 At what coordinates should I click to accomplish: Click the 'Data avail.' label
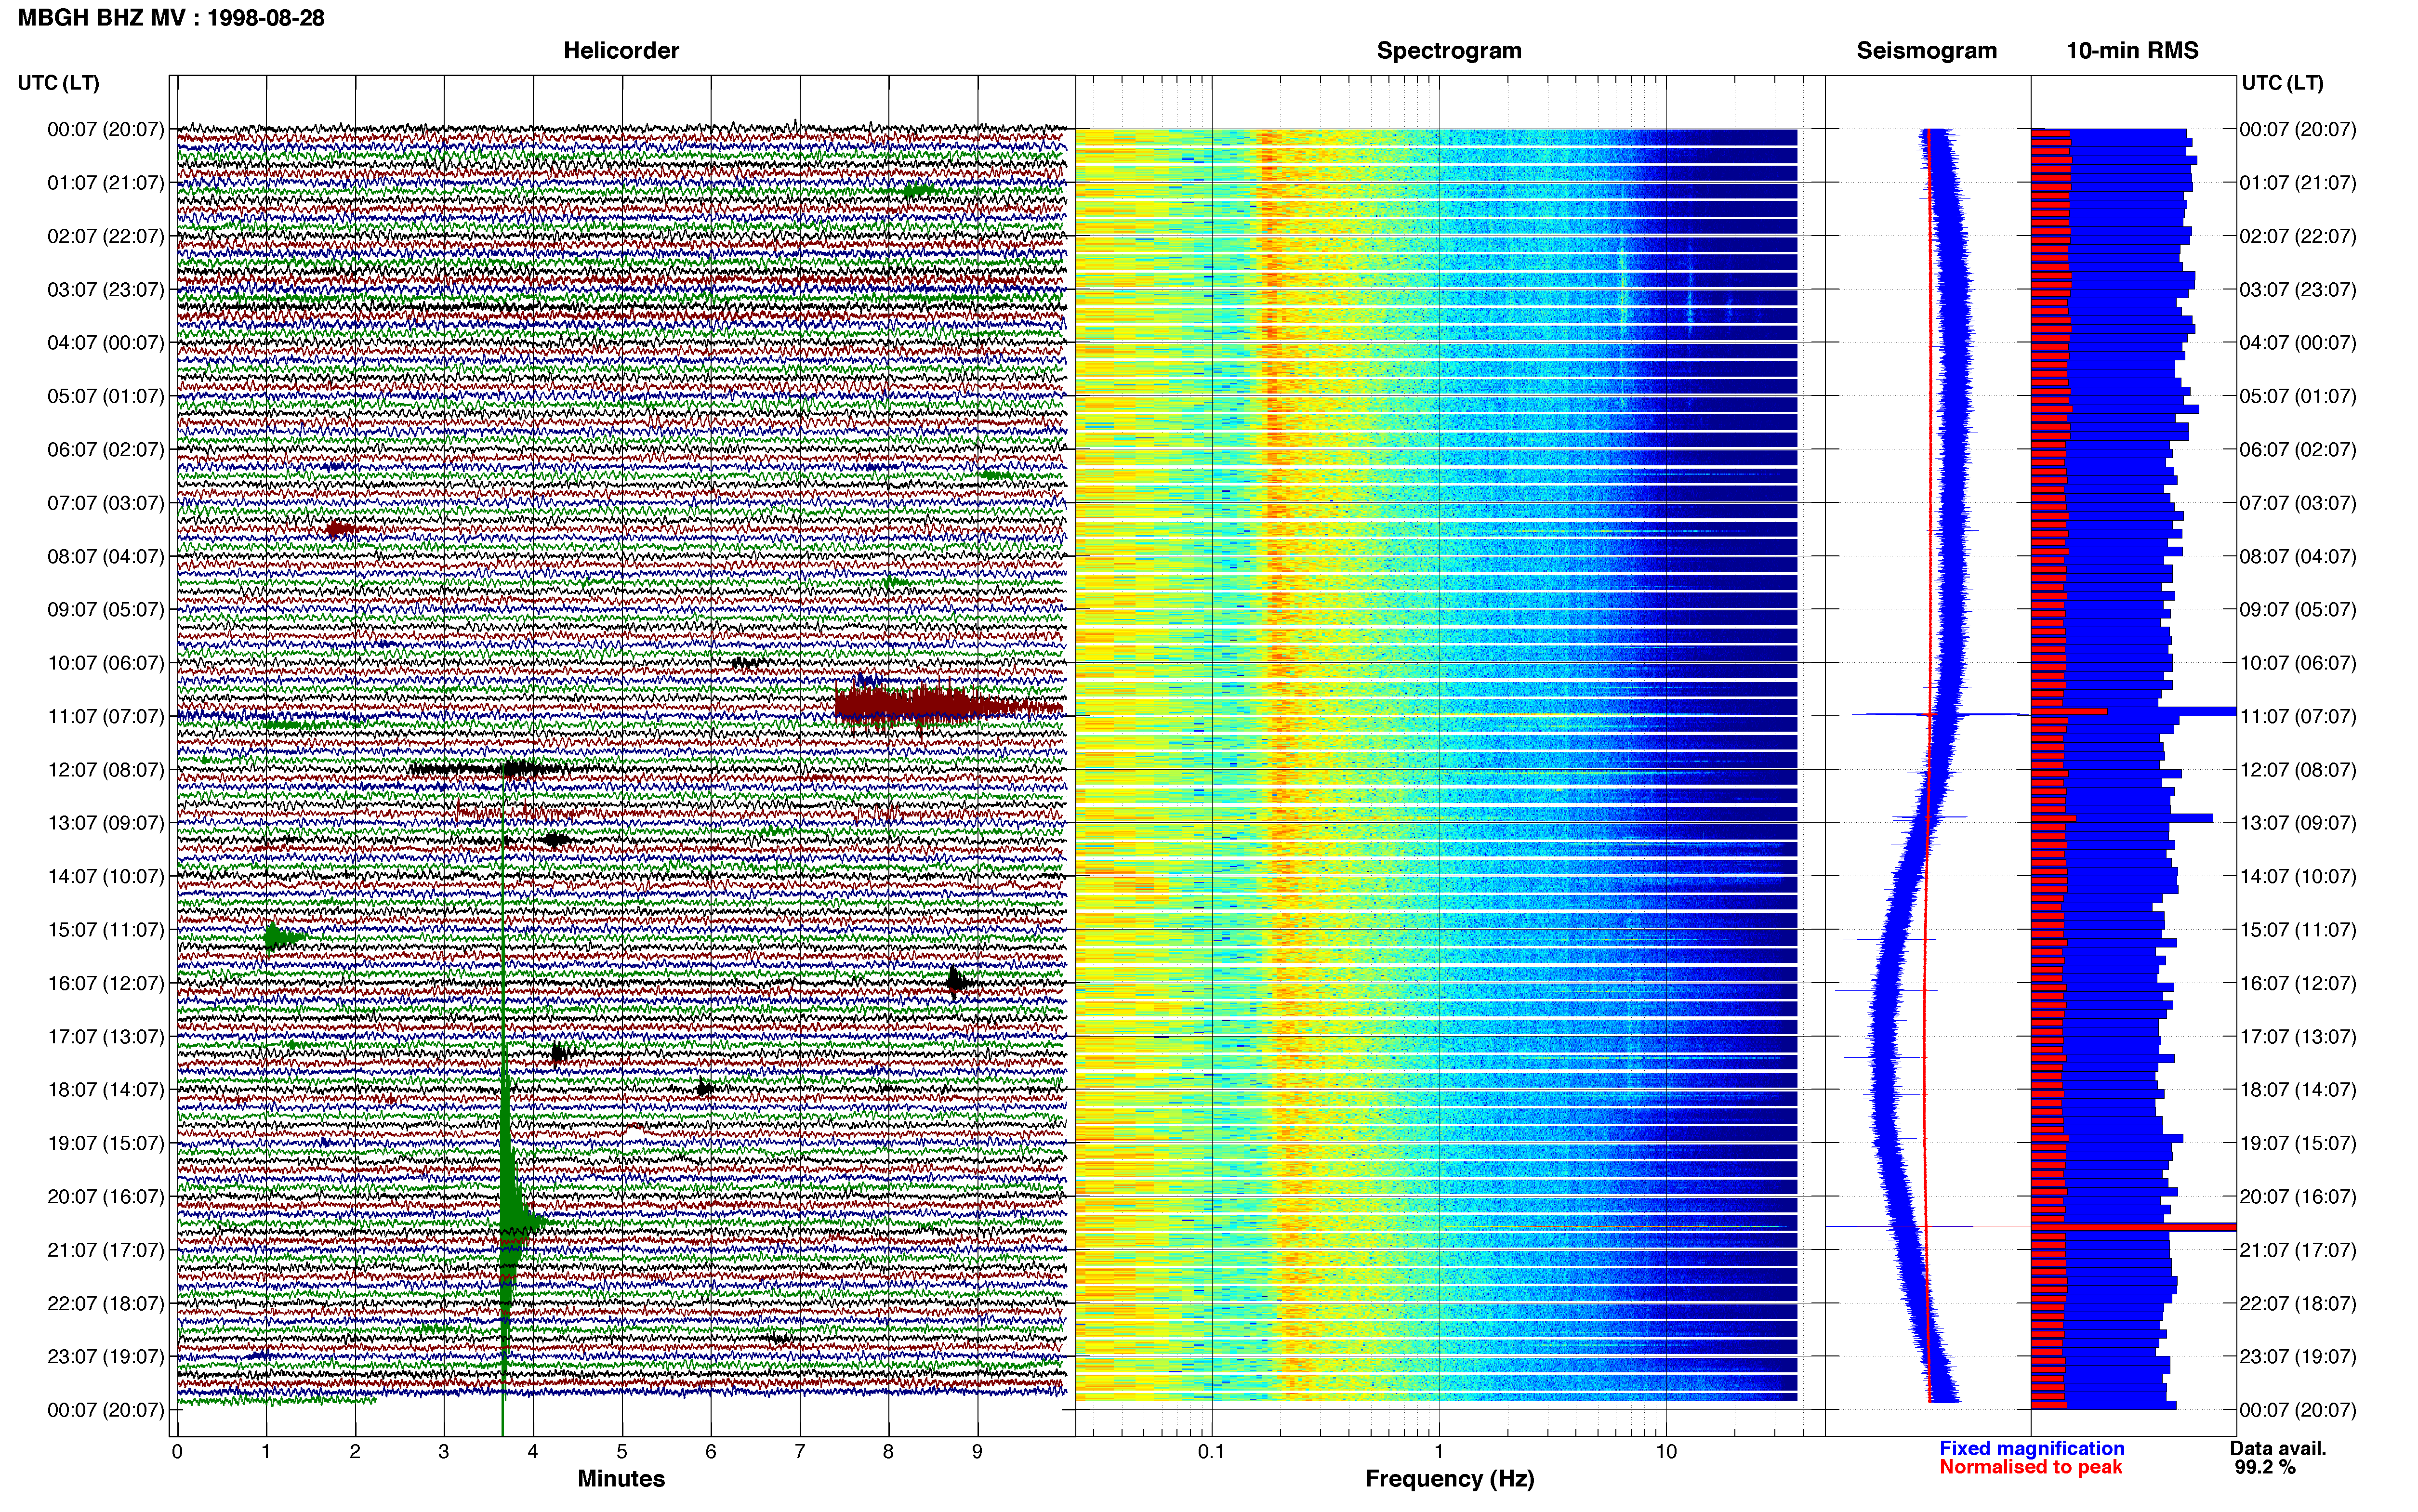pyautogui.click(x=2278, y=1448)
